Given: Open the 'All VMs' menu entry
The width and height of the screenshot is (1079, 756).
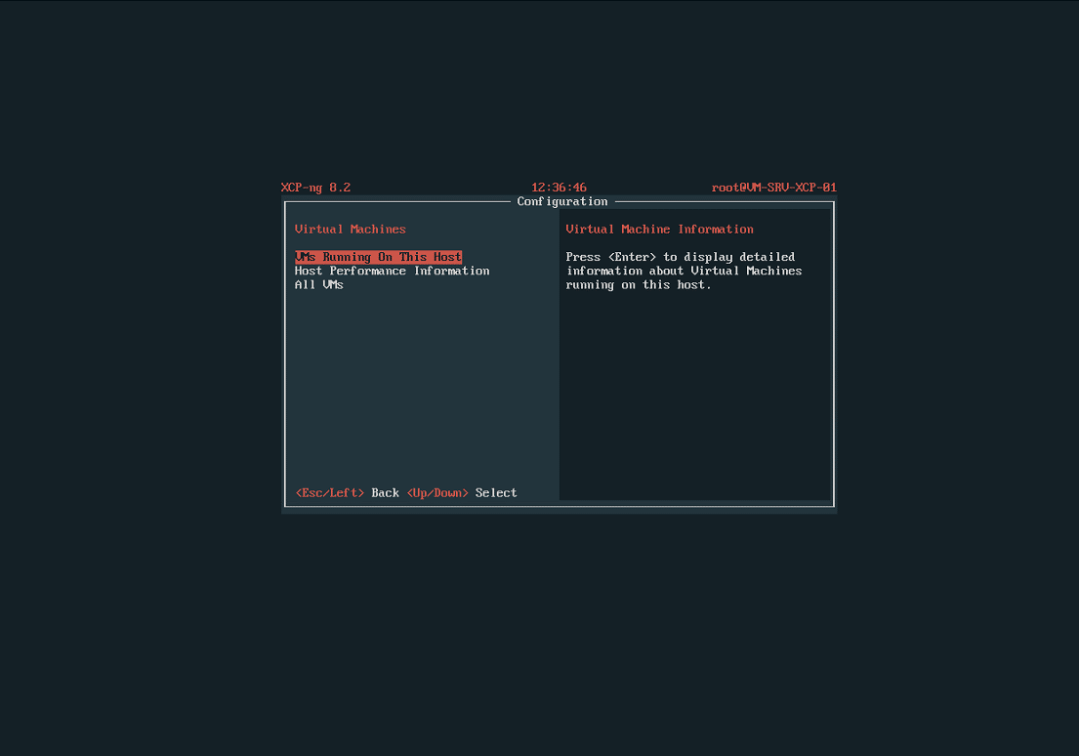Looking at the screenshot, I should (x=319, y=284).
